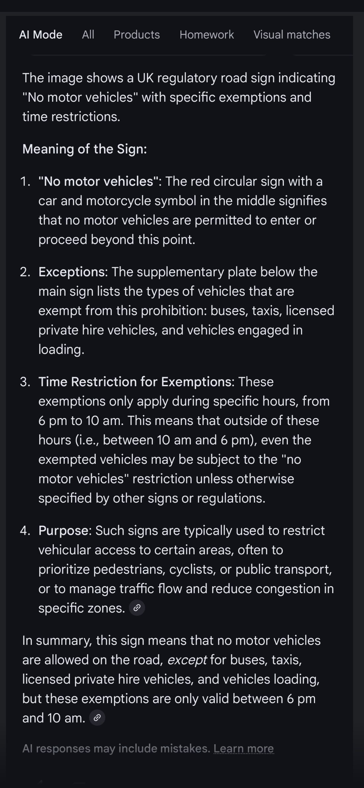The height and width of the screenshot is (788, 364).
Task: Click list number 3 marker
Action: coord(25,382)
